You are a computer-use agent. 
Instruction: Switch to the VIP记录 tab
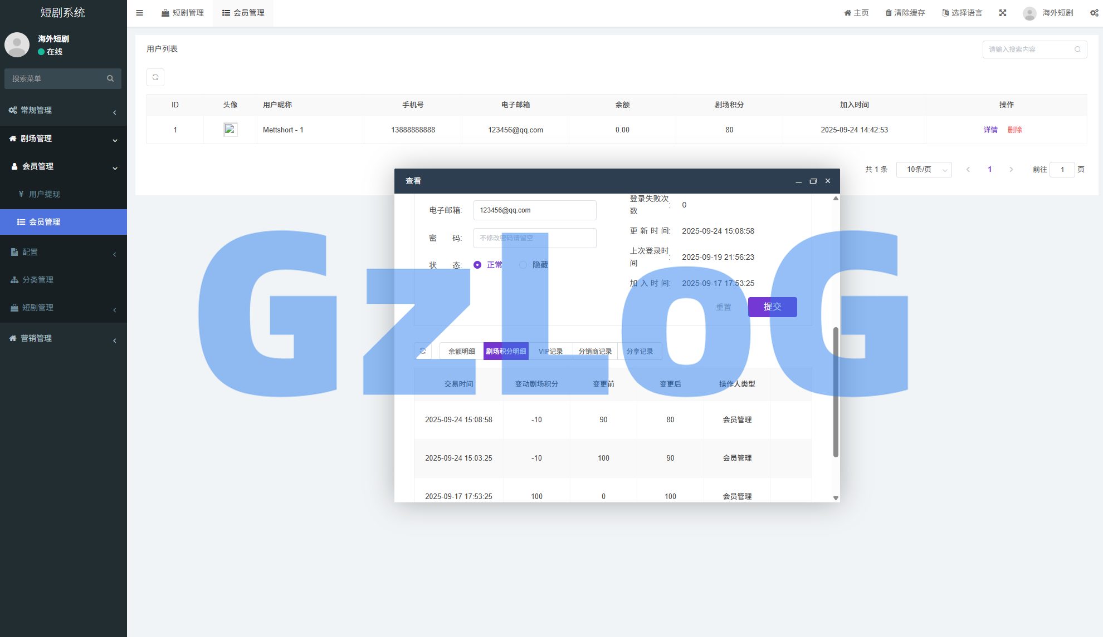550,352
